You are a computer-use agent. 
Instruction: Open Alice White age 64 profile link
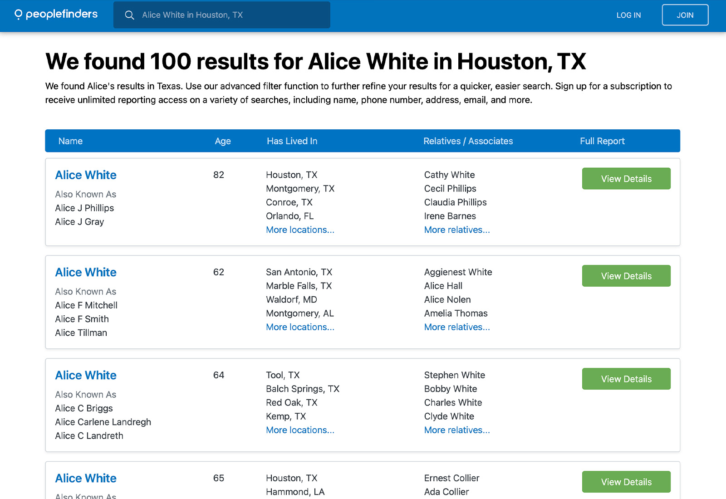pyautogui.click(x=86, y=375)
